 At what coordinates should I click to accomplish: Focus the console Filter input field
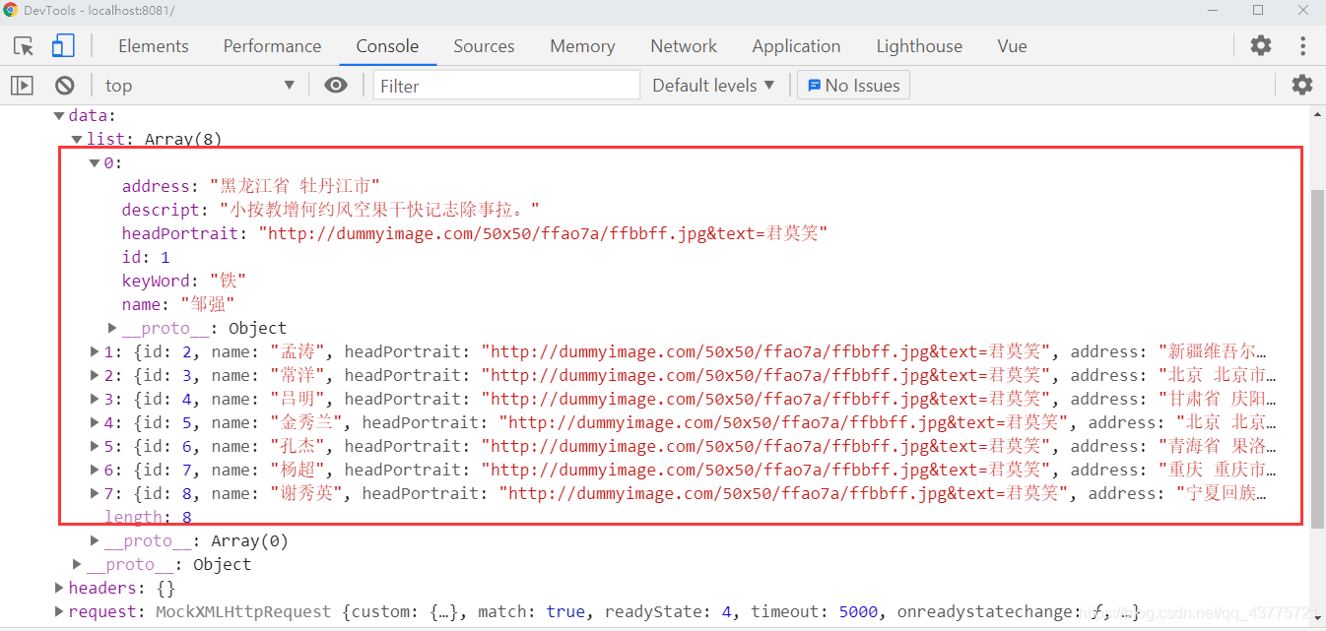506,86
